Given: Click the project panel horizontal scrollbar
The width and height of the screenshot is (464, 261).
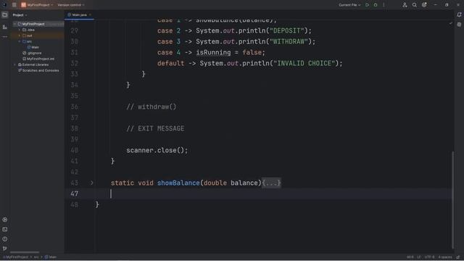Looking at the screenshot, I should click(25, 252).
